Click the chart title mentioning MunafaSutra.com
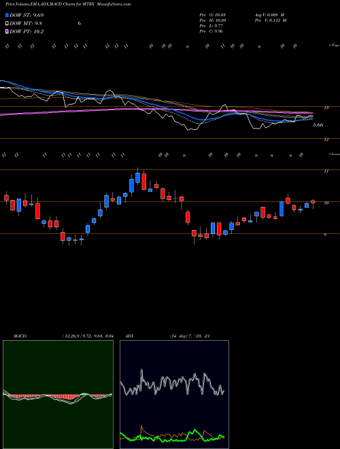The height and width of the screenshot is (449, 340). click(x=68, y=4)
